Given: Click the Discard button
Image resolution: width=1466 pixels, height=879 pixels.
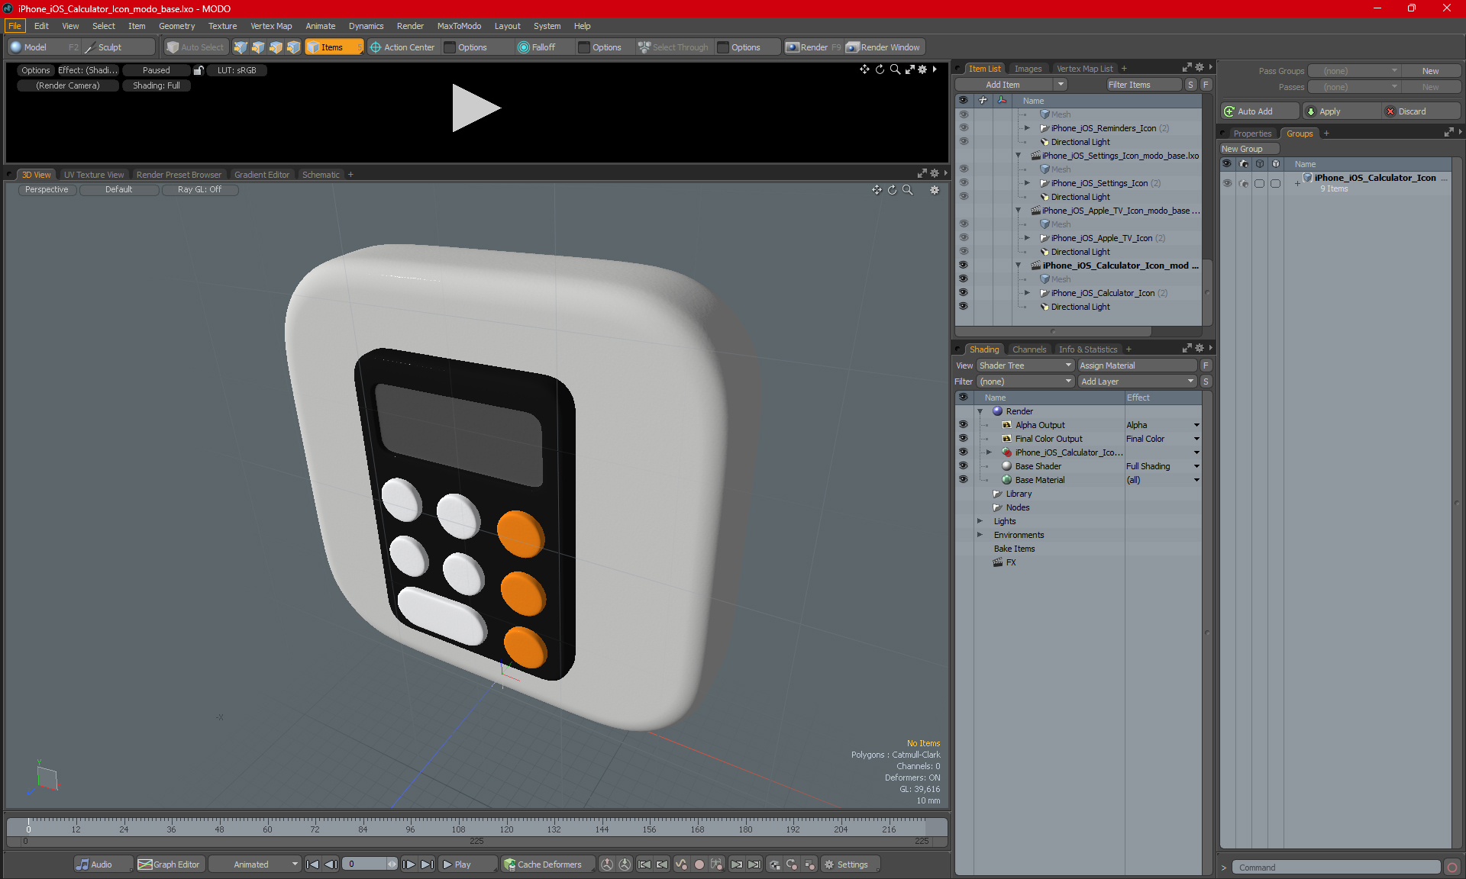Looking at the screenshot, I should [x=1420, y=111].
